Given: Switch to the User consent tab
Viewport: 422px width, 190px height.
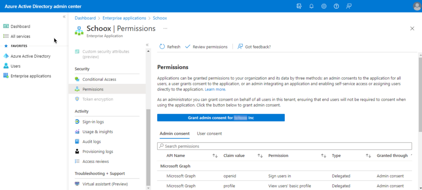Looking at the screenshot, I should point(209,133).
